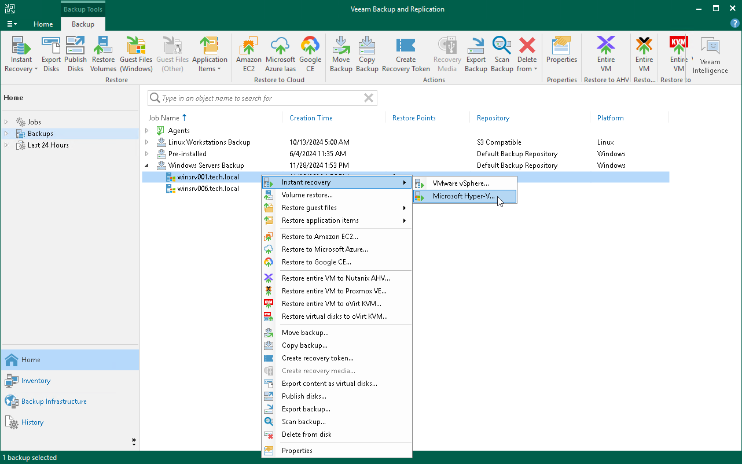Click the Microsoft Azure IaaS icon

(280, 53)
